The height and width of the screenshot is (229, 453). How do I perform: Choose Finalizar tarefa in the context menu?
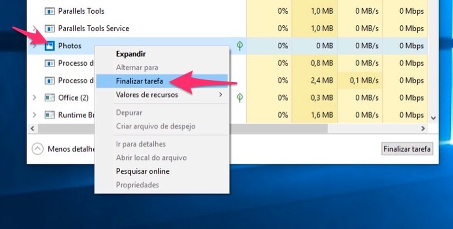tap(162, 81)
